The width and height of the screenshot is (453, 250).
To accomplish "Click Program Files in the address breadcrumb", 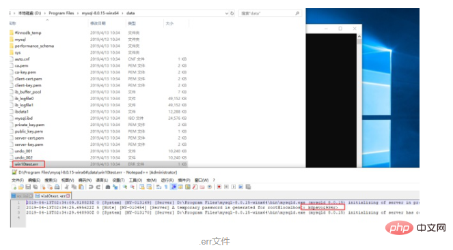I will [x=61, y=13].
